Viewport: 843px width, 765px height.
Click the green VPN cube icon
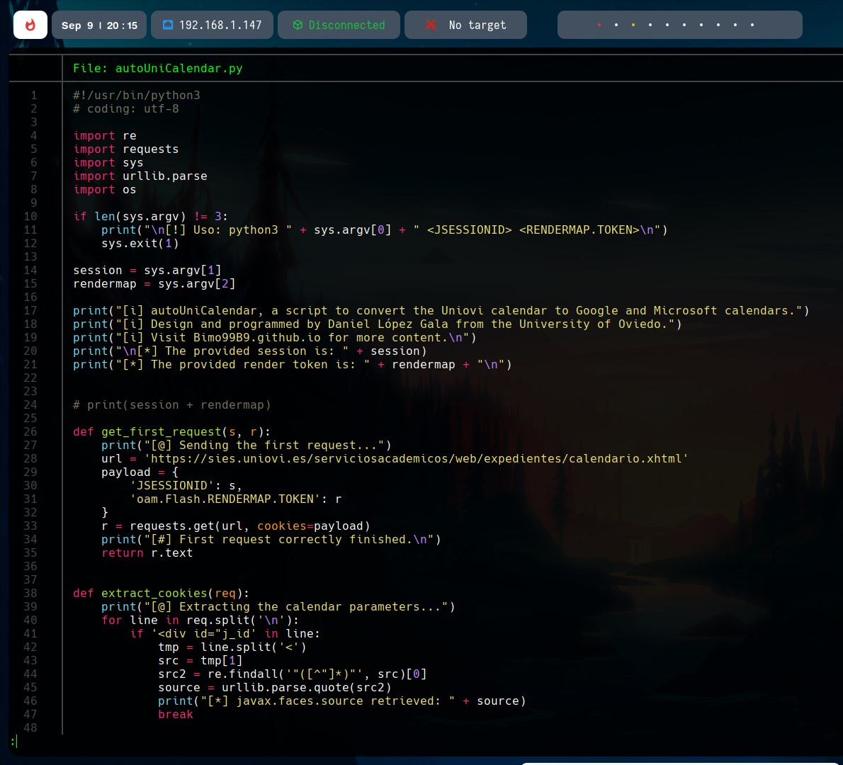[x=298, y=25]
